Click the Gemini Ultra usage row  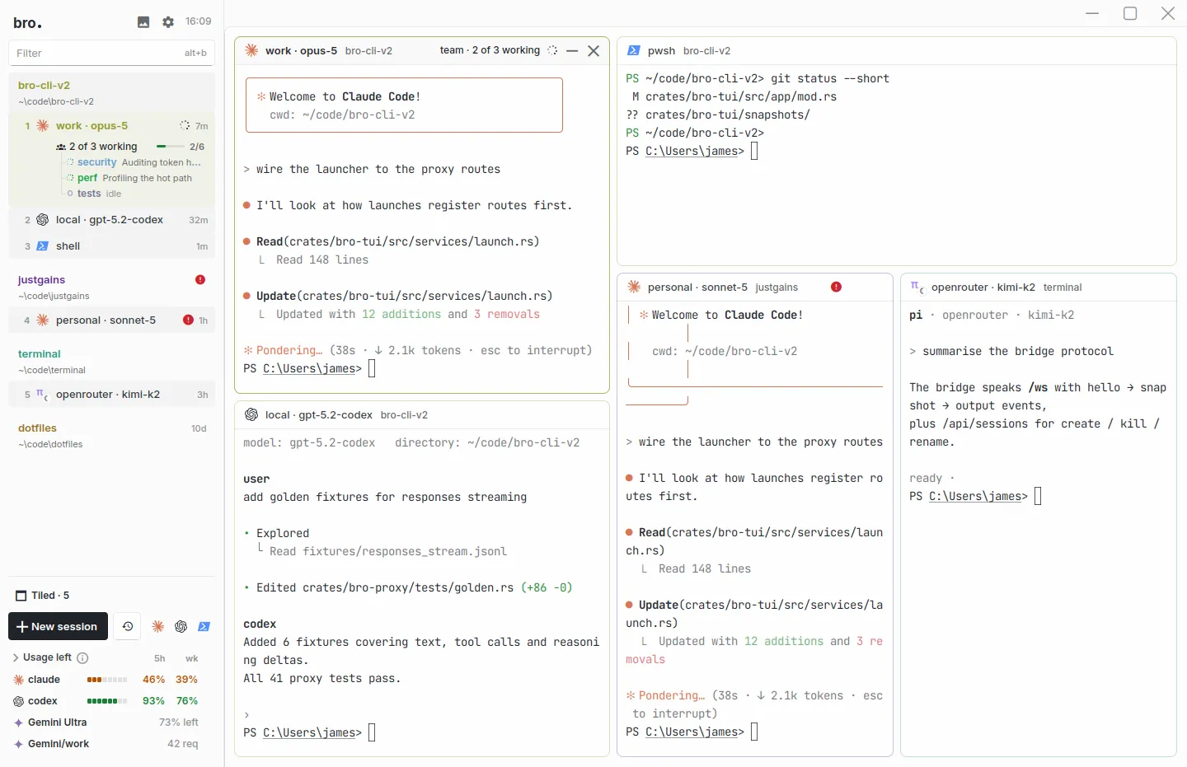click(x=107, y=723)
